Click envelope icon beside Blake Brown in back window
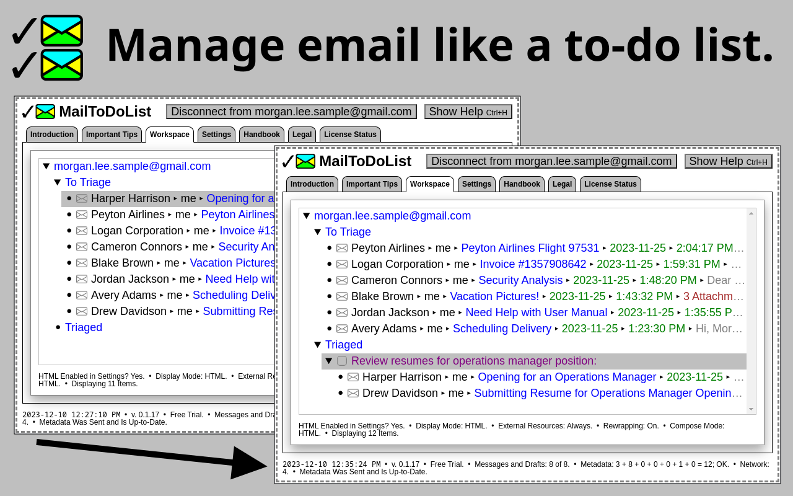 (82, 263)
